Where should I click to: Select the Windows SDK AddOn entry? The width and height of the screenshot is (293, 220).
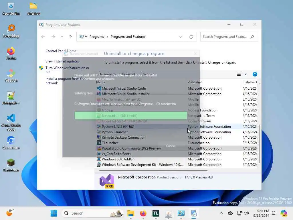pyautogui.click(x=118, y=159)
